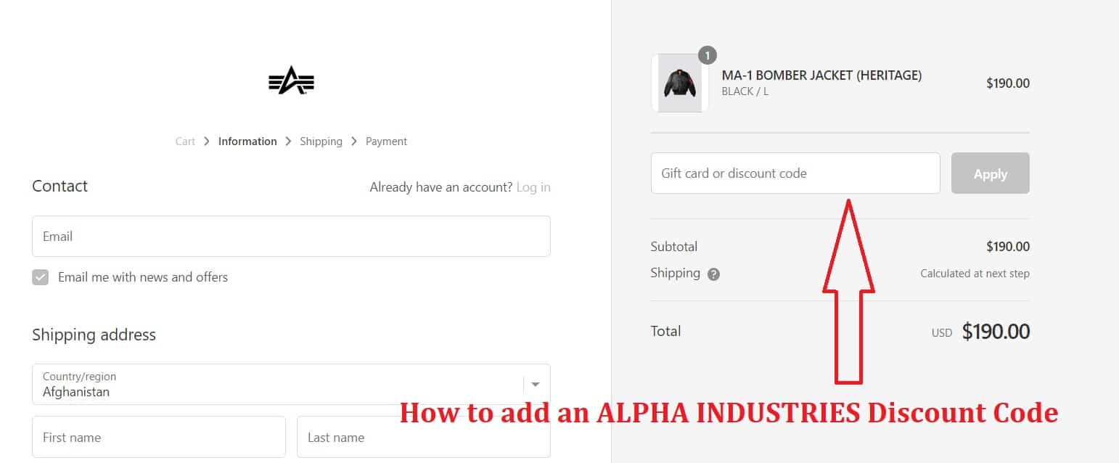The image size is (1119, 463).
Task: Focus the Gift card or discount code field
Action: tap(795, 173)
